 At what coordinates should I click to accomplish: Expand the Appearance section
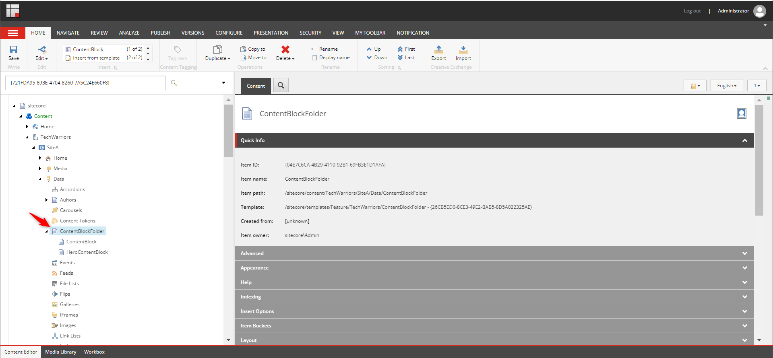point(745,268)
